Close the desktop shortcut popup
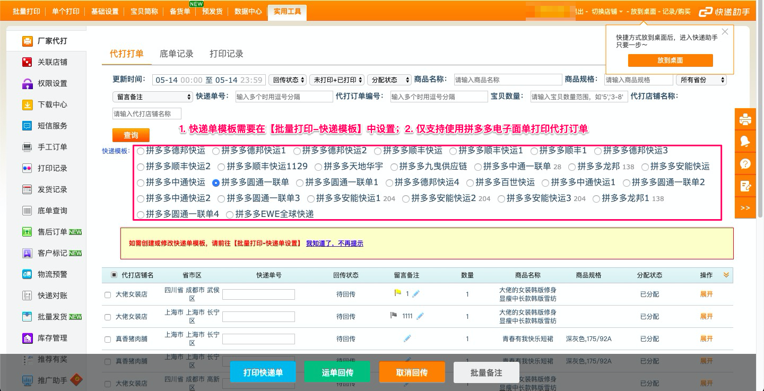The width and height of the screenshot is (764, 391). (x=725, y=32)
